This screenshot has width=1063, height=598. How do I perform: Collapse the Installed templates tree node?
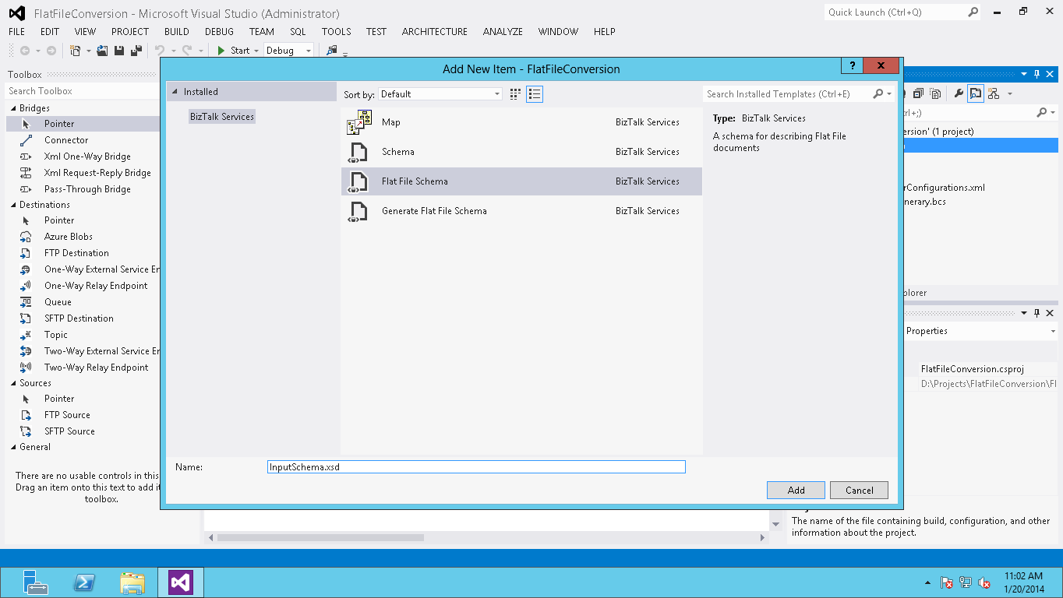pyautogui.click(x=174, y=92)
